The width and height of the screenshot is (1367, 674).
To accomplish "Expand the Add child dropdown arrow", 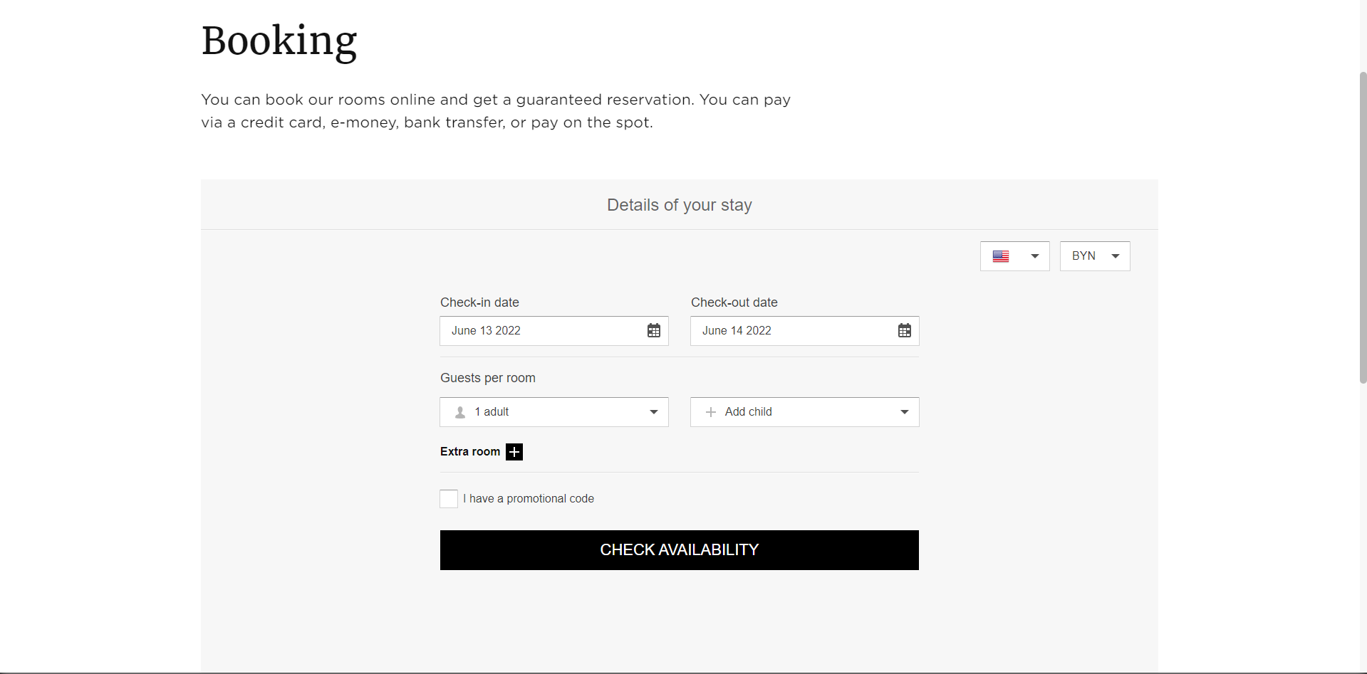I will point(904,412).
